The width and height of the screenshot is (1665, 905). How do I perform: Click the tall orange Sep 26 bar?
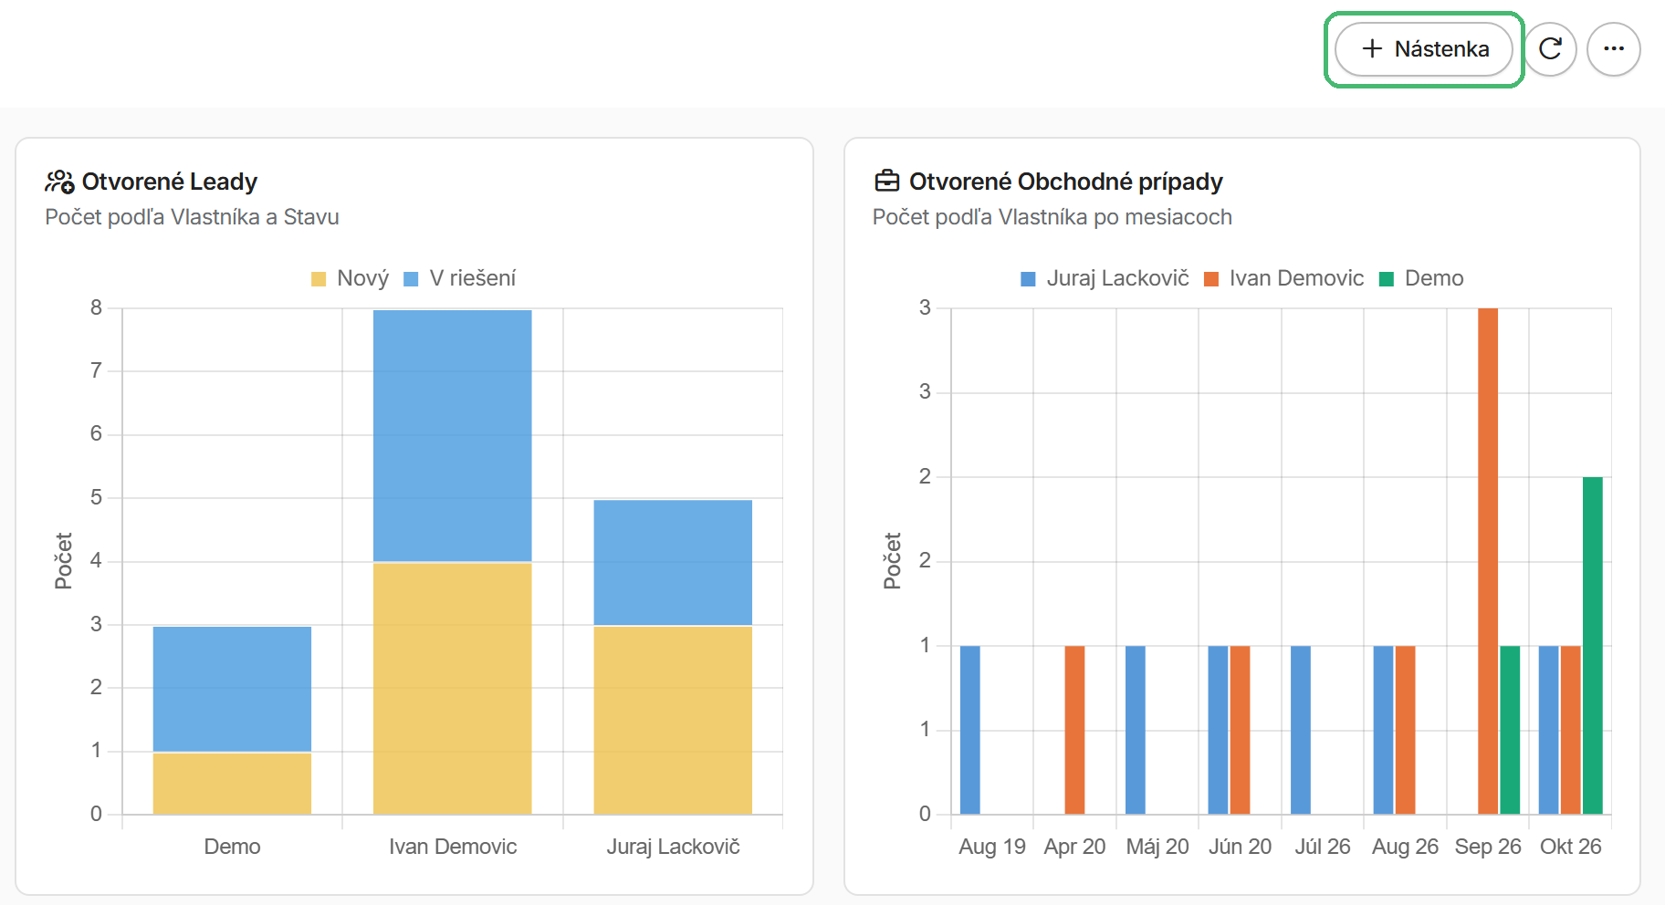1488,561
